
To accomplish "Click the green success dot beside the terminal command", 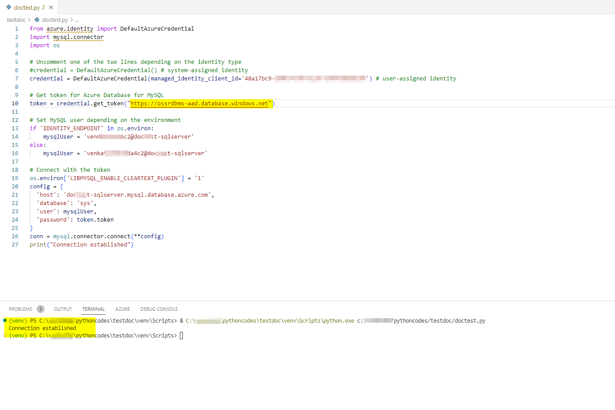I will click(4, 320).
